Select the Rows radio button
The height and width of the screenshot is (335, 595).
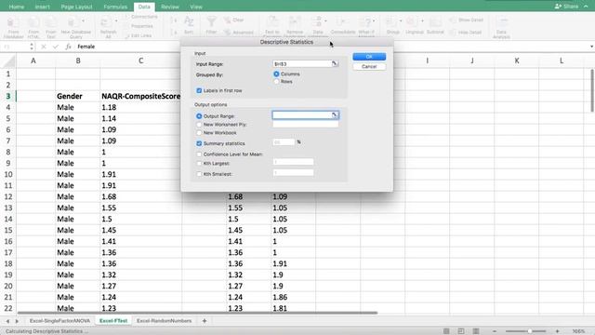276,82
